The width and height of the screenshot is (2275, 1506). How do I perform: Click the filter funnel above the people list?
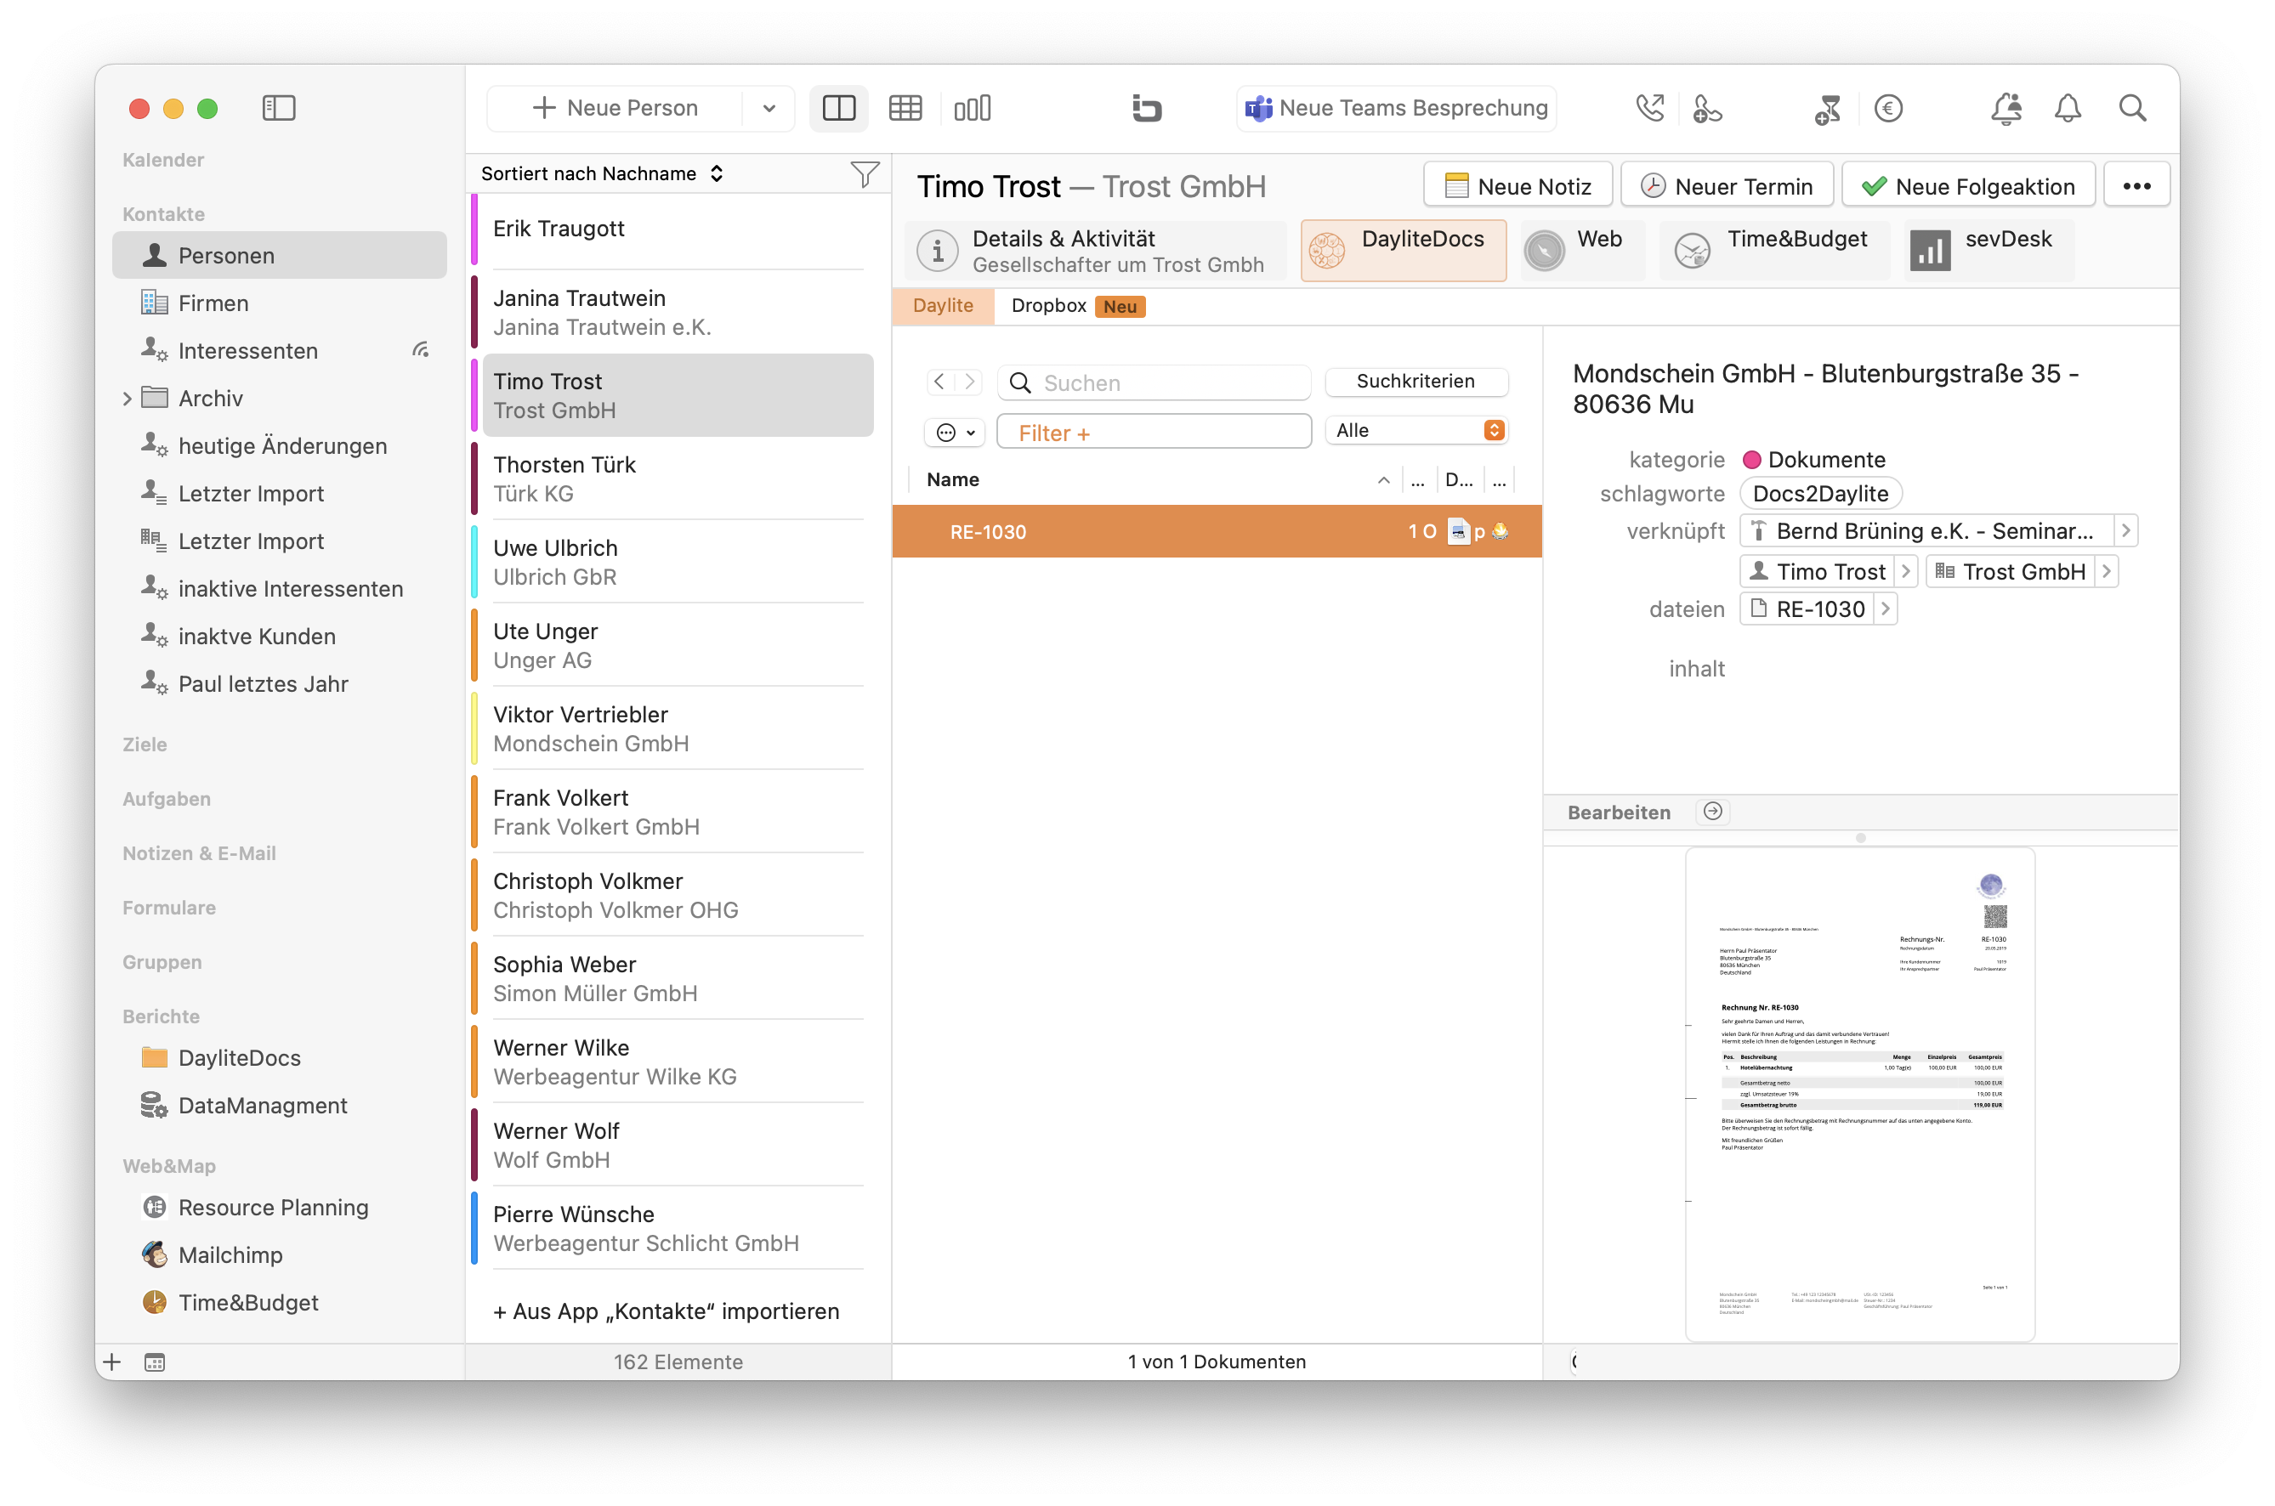point(865,174)
